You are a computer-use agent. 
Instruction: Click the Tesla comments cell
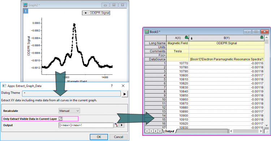(x=178, y=51)
